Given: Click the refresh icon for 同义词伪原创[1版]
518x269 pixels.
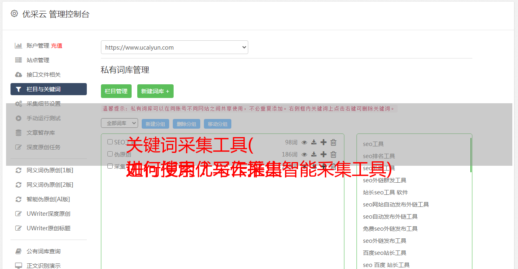Looking at the screenshot, I should pyautogui.click(x=19, y=170).
